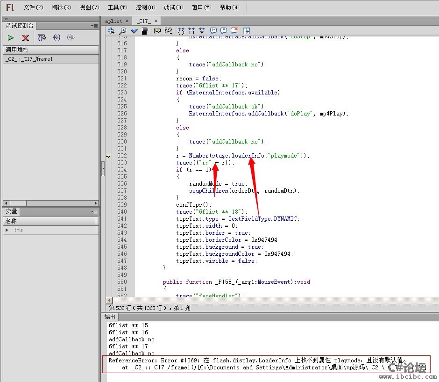This screenshot has width=439, height=382.
Task: Click the green Continue debug button
Action: pos(11,37)
